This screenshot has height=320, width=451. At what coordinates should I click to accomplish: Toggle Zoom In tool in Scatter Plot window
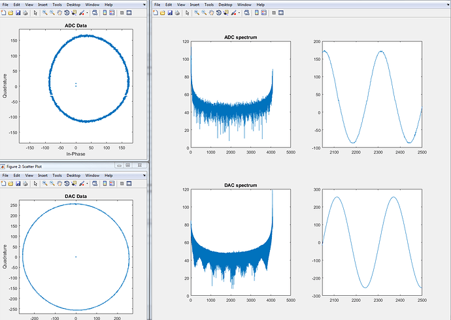pyautogui.click(x=45, y=184)
